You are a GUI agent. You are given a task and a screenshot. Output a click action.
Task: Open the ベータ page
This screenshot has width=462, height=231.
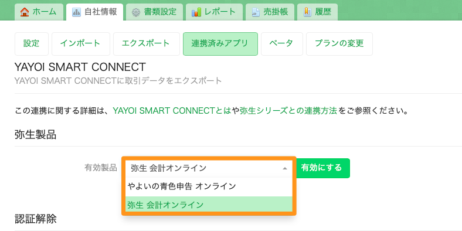point(282,44)
